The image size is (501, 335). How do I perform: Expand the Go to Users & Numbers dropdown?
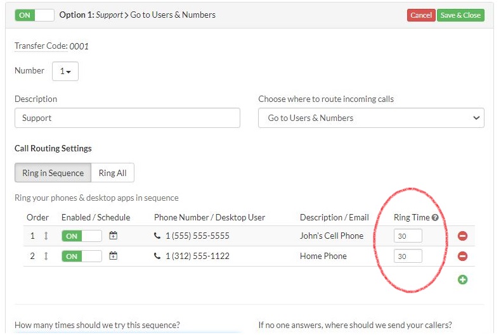click(x=371, y=118)
